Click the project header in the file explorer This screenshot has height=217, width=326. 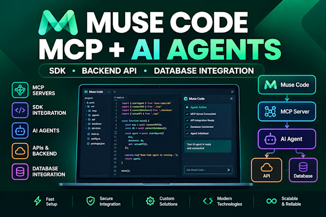pos(89,98)
